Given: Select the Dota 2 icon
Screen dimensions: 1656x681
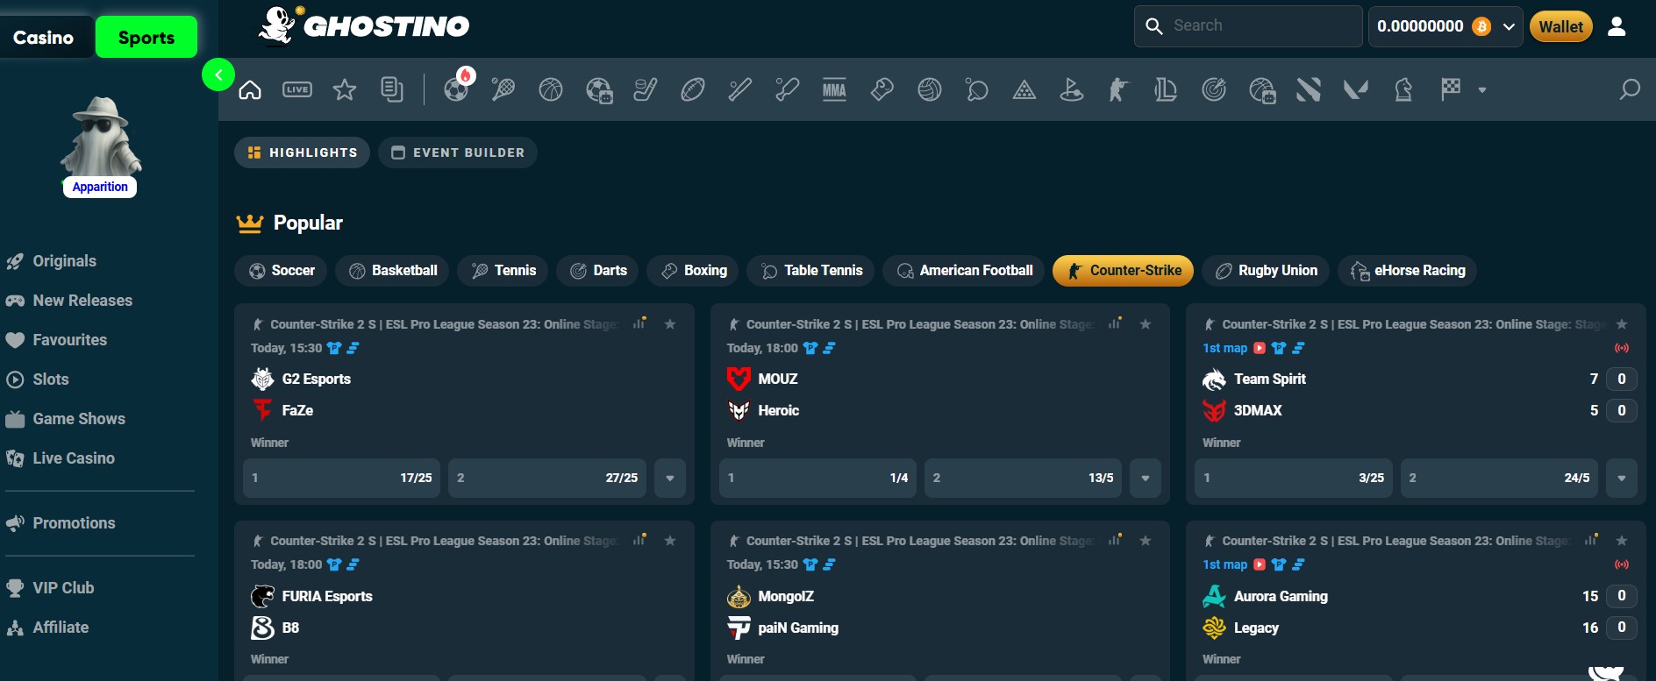Looking at the screenshot, I should (x=1309, y=89).
